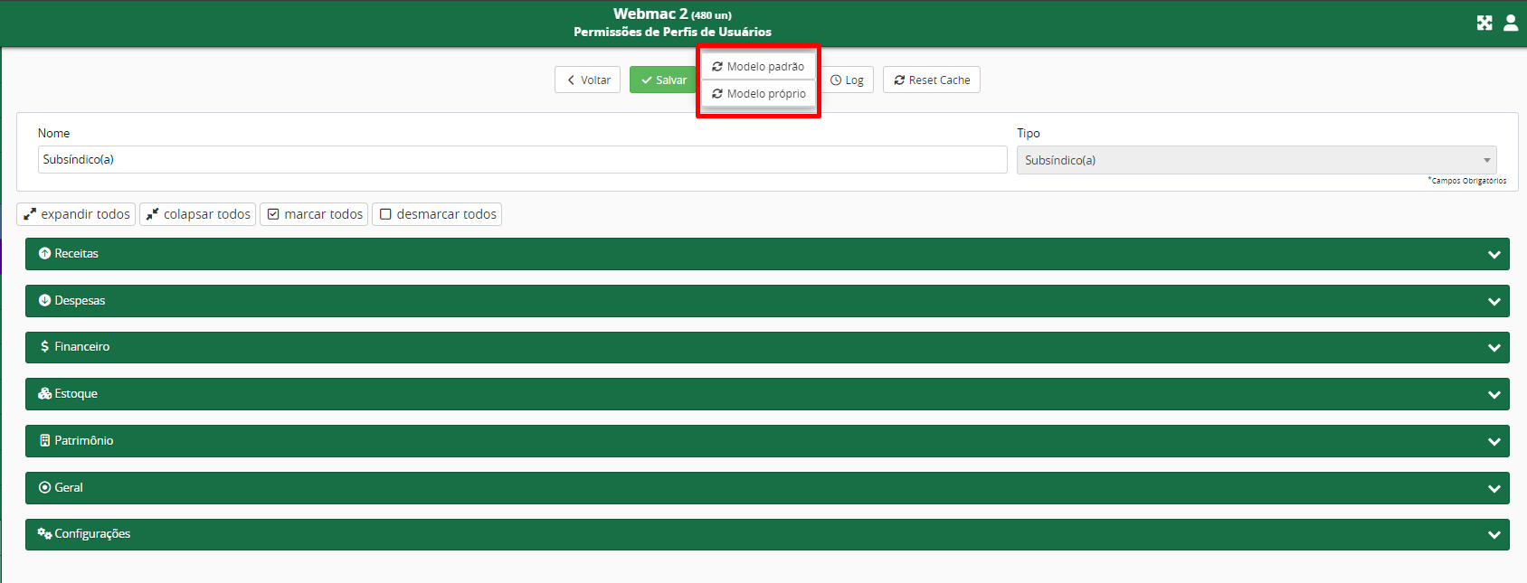Click the Estoque boxes icon

pos(44,394)
